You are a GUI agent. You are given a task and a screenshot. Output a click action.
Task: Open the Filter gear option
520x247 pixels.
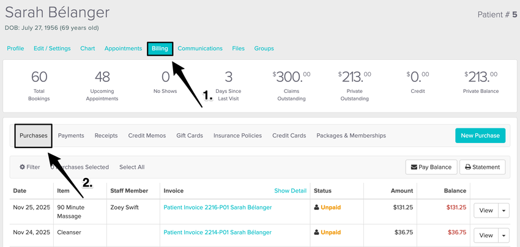[30, 167]
